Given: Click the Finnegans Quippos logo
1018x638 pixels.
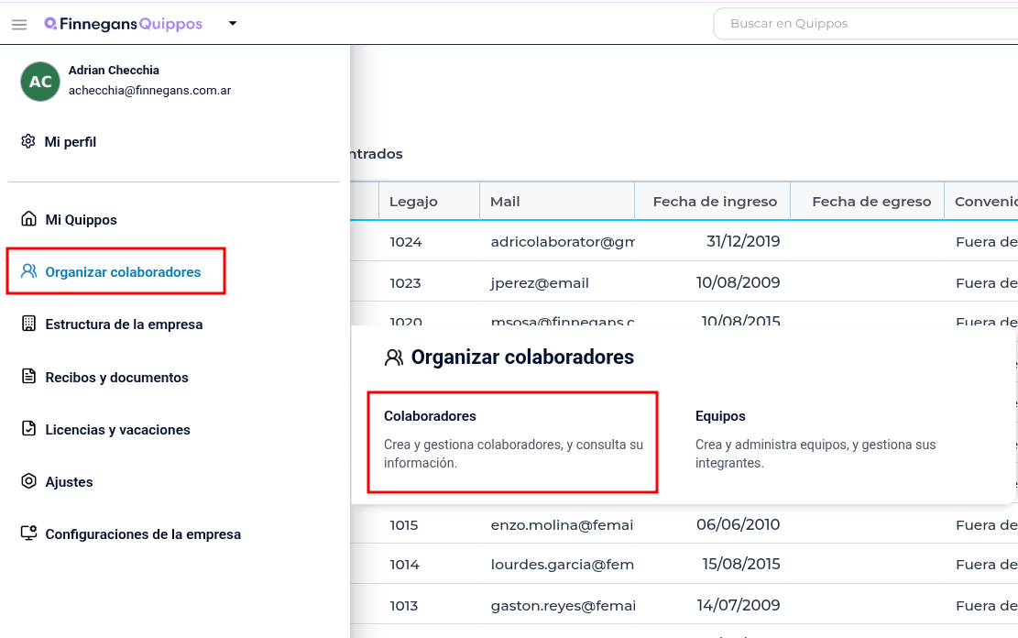Looking at the screenshot, I should pyautogui.click(x=124, y=24).
